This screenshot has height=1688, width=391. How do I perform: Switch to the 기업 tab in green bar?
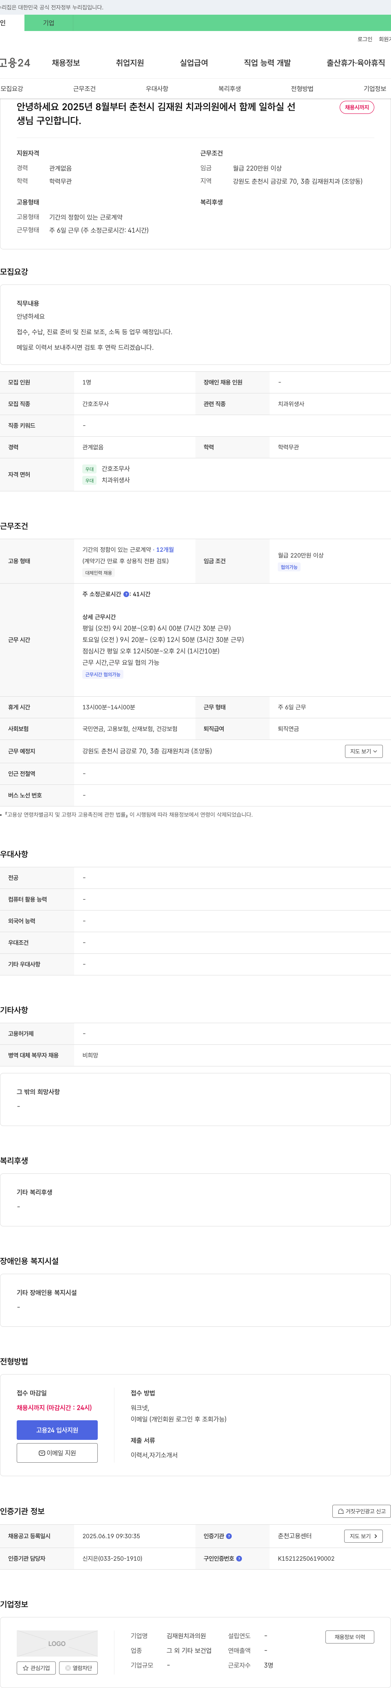pyautogui.click(x=48, y=23)
